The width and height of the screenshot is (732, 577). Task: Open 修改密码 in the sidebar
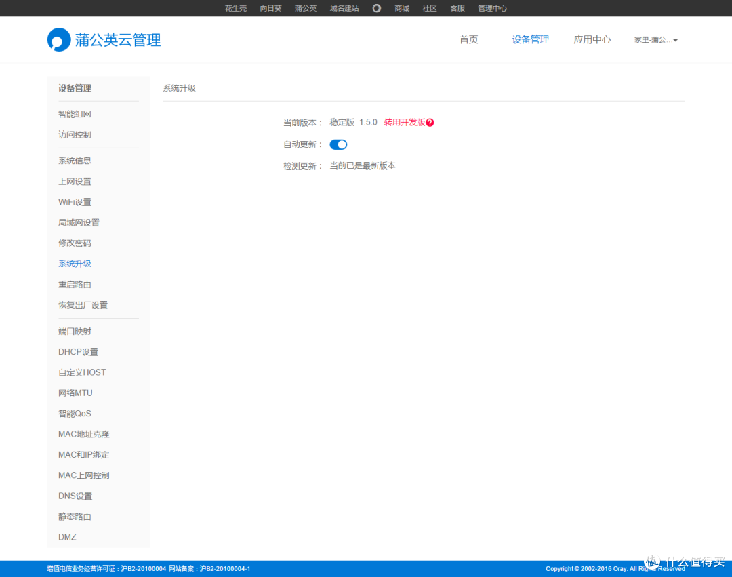[75, 243]
